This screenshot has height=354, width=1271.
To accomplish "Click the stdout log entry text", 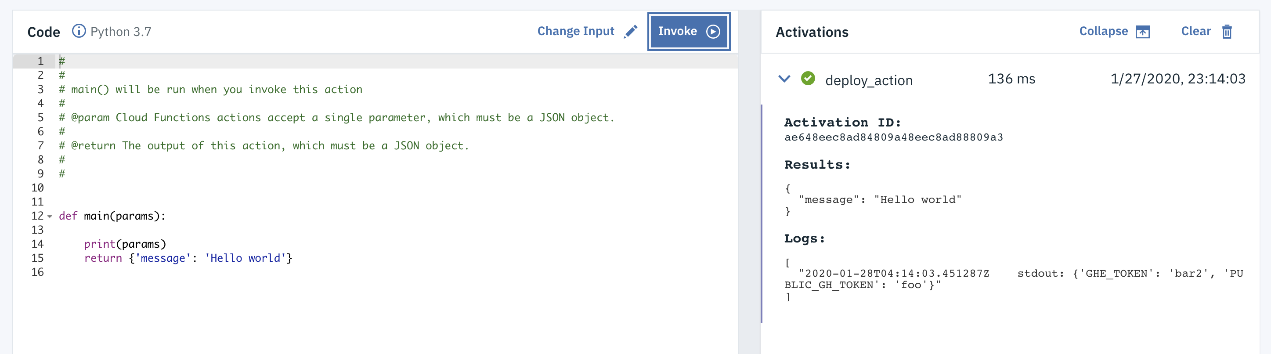I will 1014,279.
